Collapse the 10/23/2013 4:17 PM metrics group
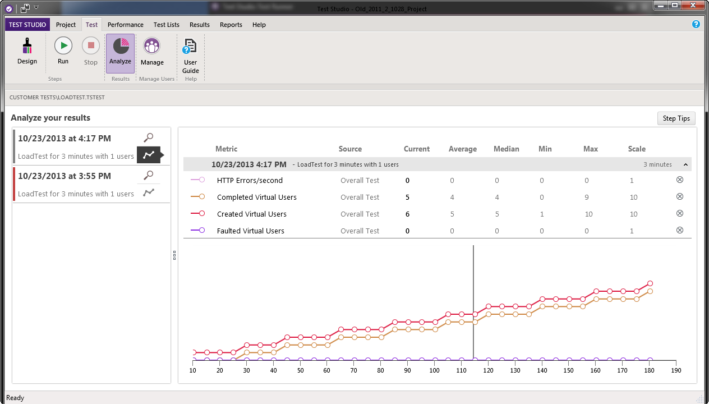 click(x=685, y=164)
